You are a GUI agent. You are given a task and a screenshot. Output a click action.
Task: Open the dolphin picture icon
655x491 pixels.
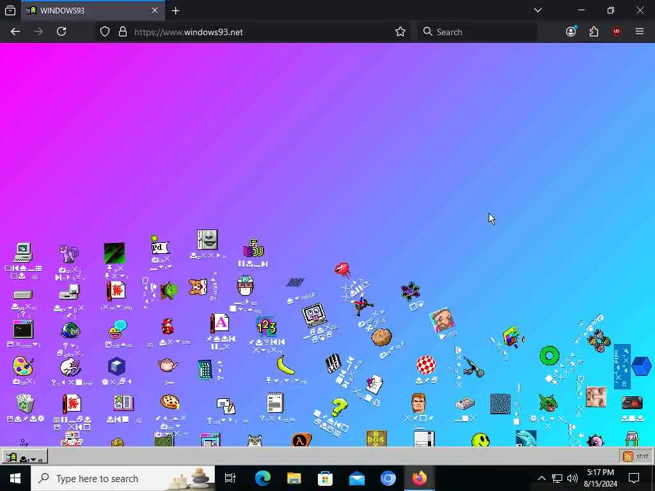(526, 439)
